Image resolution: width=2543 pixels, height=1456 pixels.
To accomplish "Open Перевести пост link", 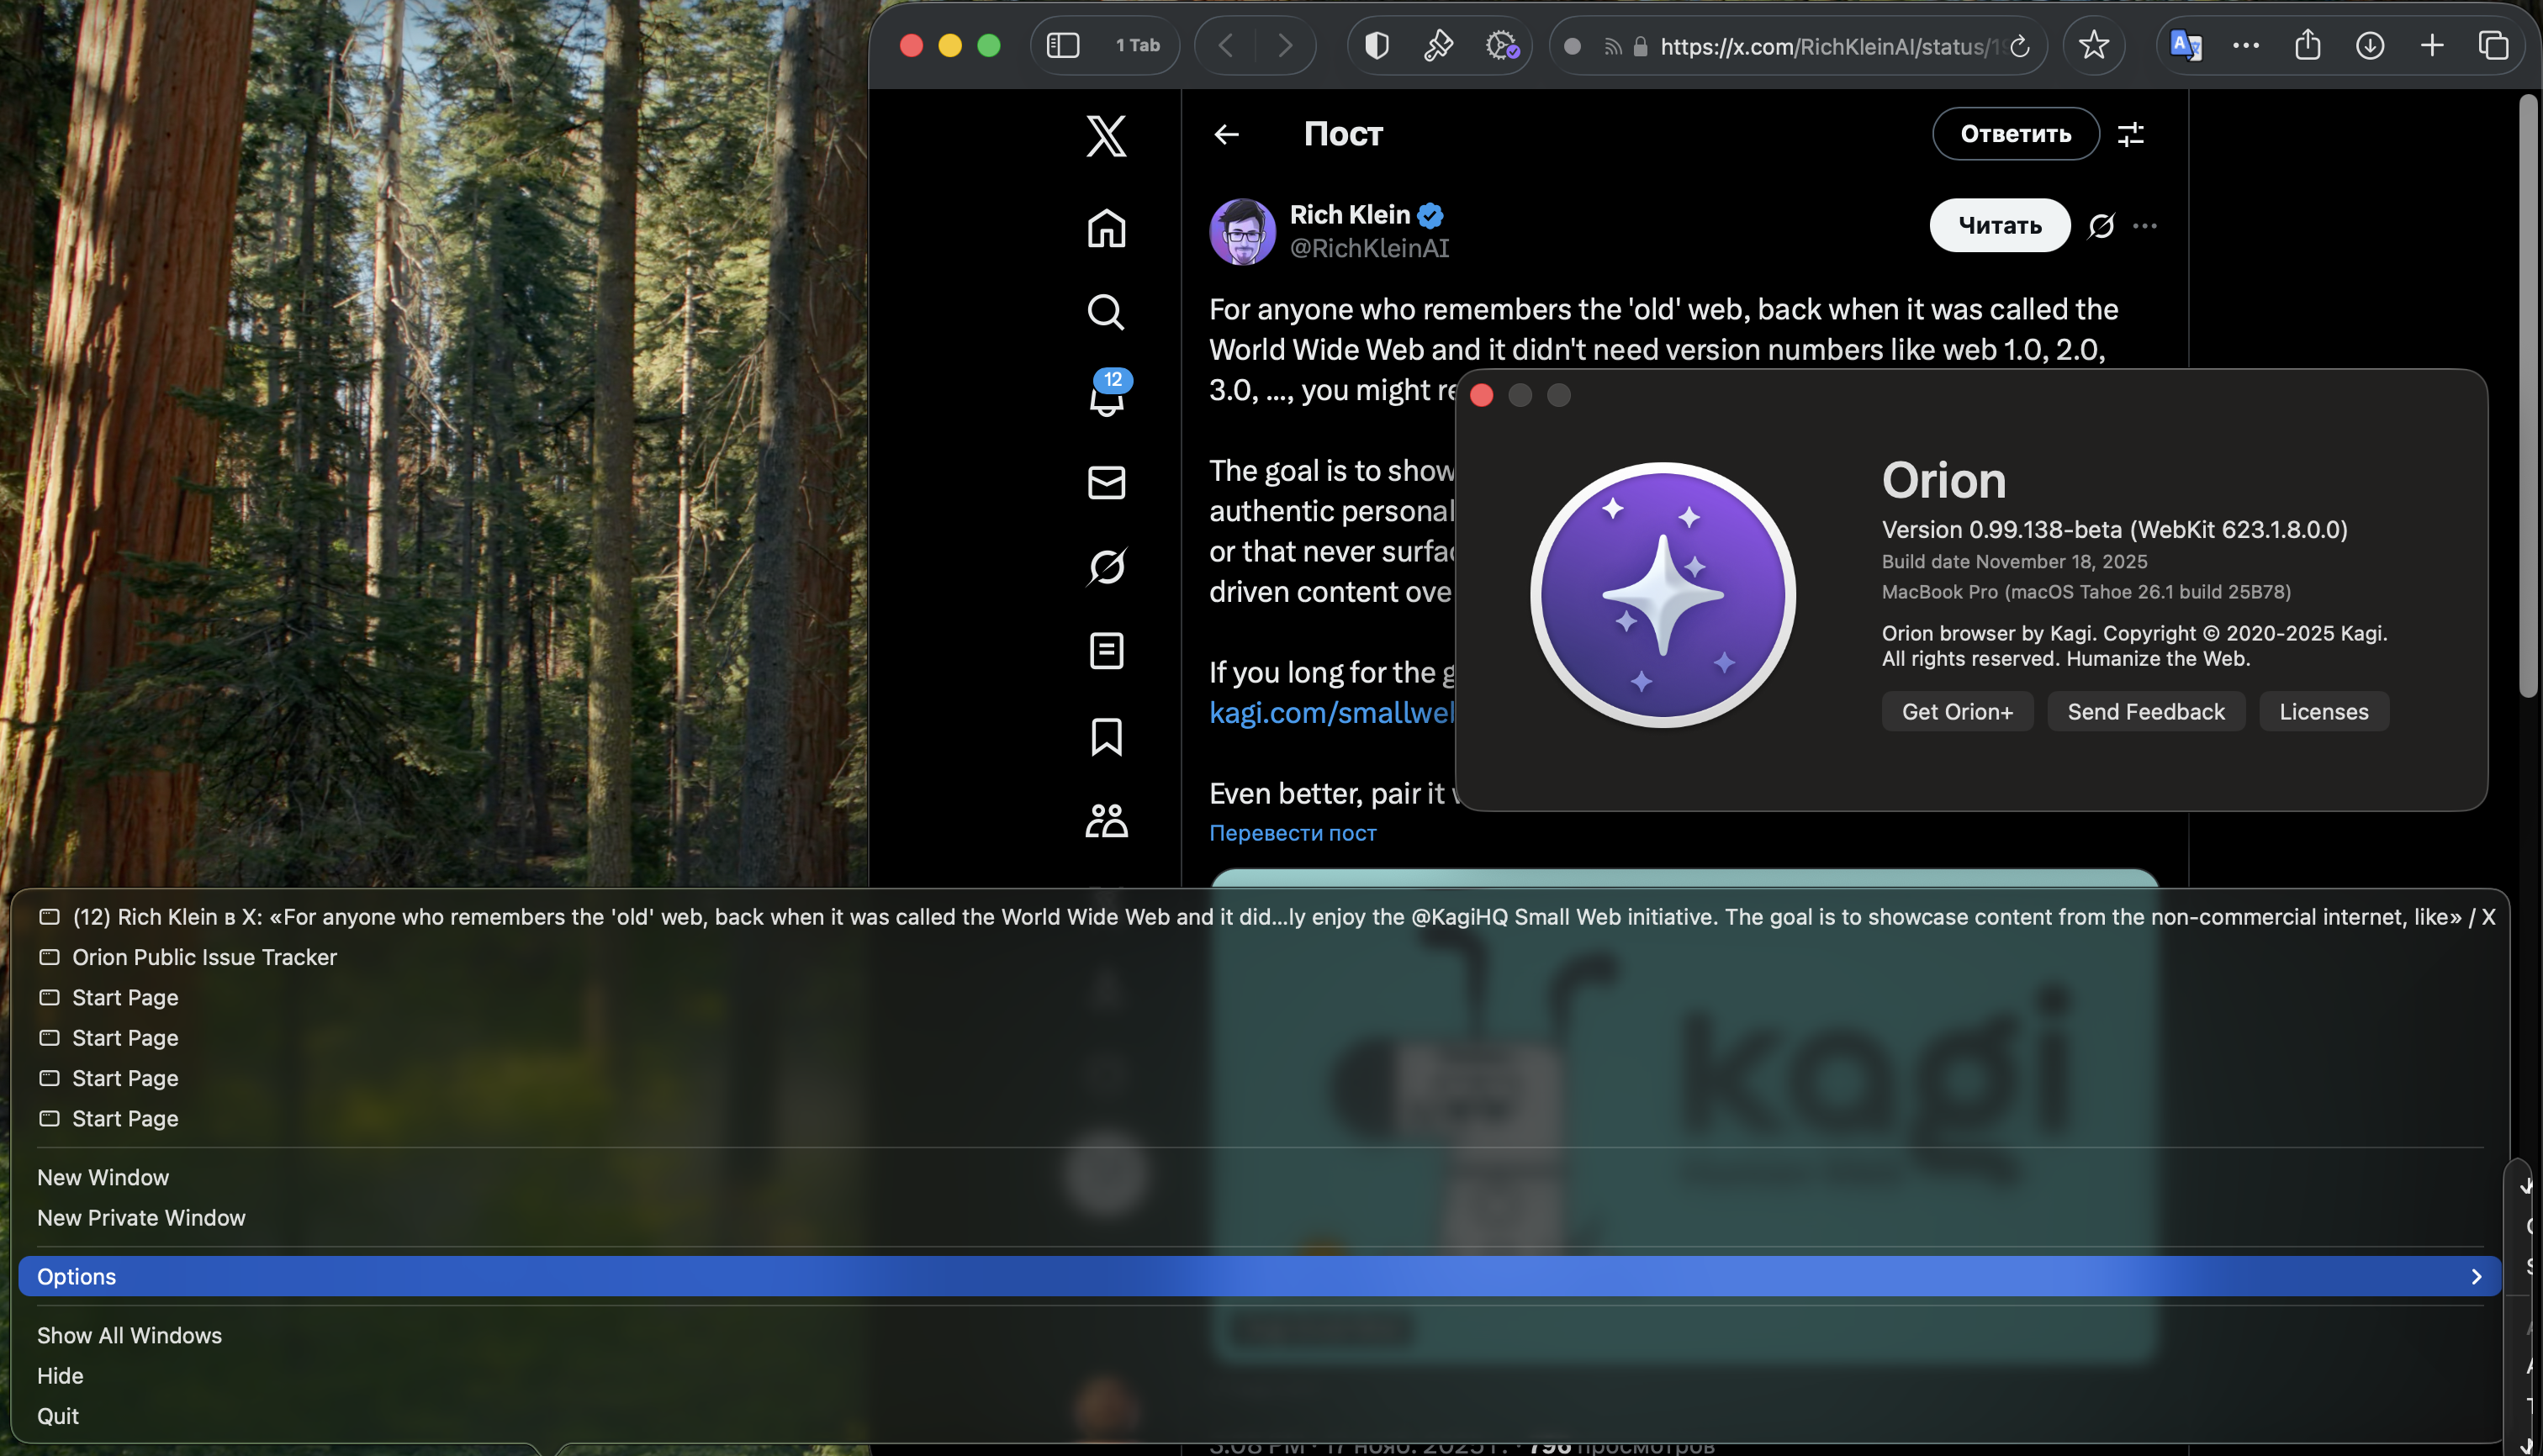I will (1293, 832).
